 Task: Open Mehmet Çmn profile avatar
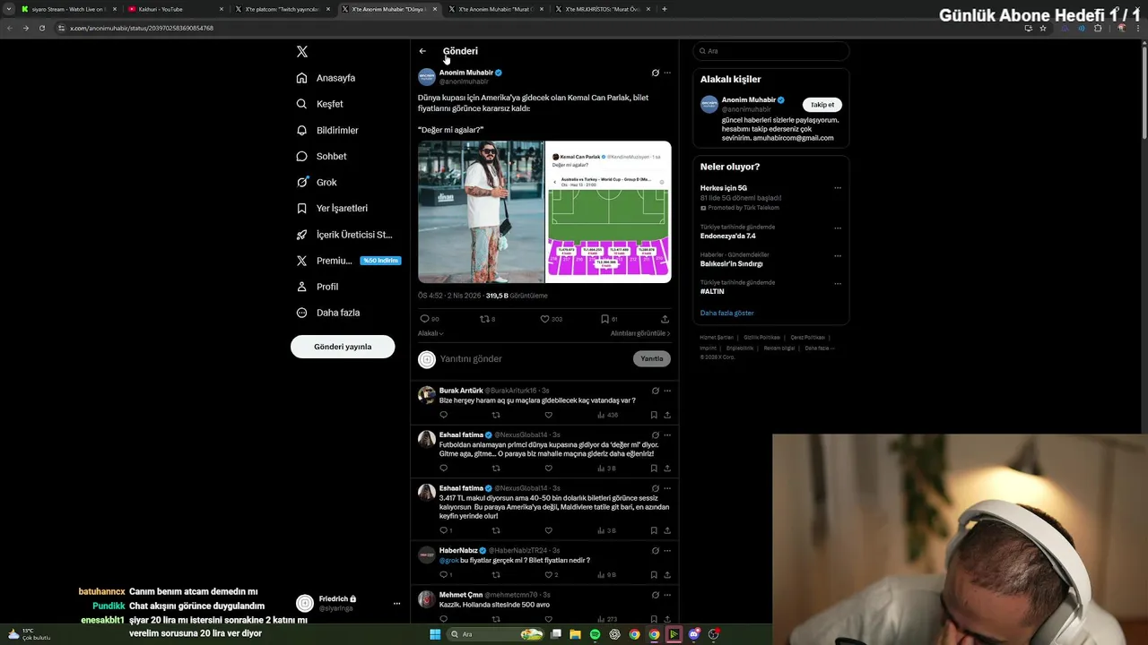click(x=427, y=599)
